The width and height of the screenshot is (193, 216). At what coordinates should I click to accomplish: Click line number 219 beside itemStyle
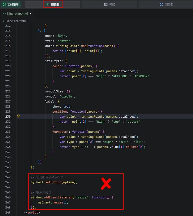(8, 61)
